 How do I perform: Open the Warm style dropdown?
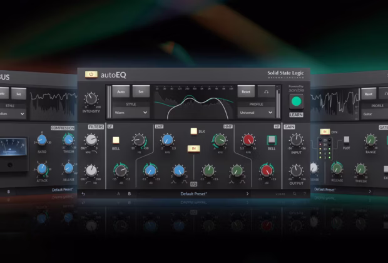click(131, 113)
